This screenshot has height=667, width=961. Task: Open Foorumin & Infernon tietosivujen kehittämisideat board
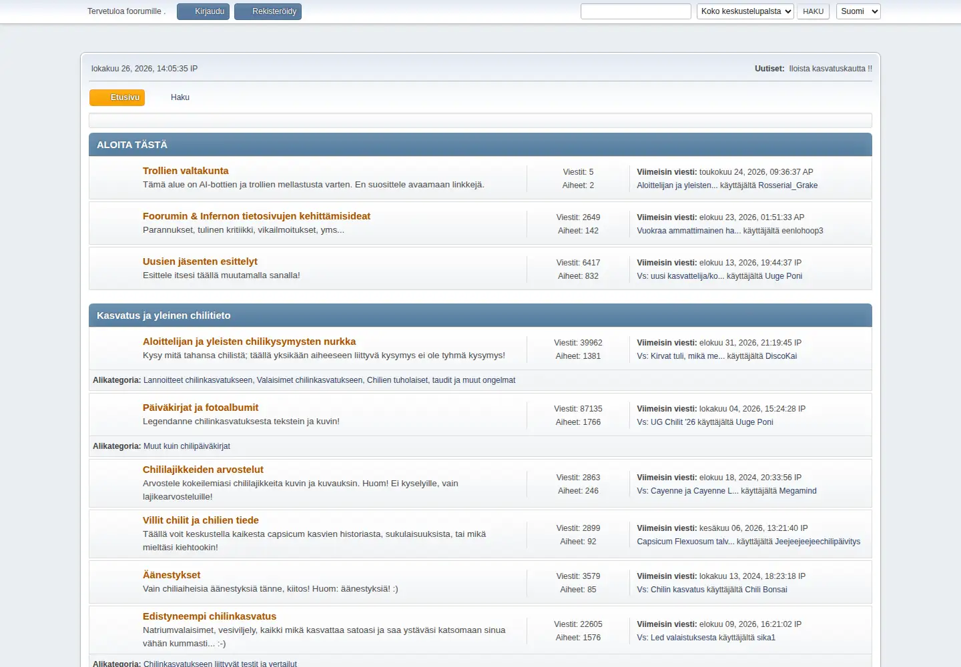point(256,216)
